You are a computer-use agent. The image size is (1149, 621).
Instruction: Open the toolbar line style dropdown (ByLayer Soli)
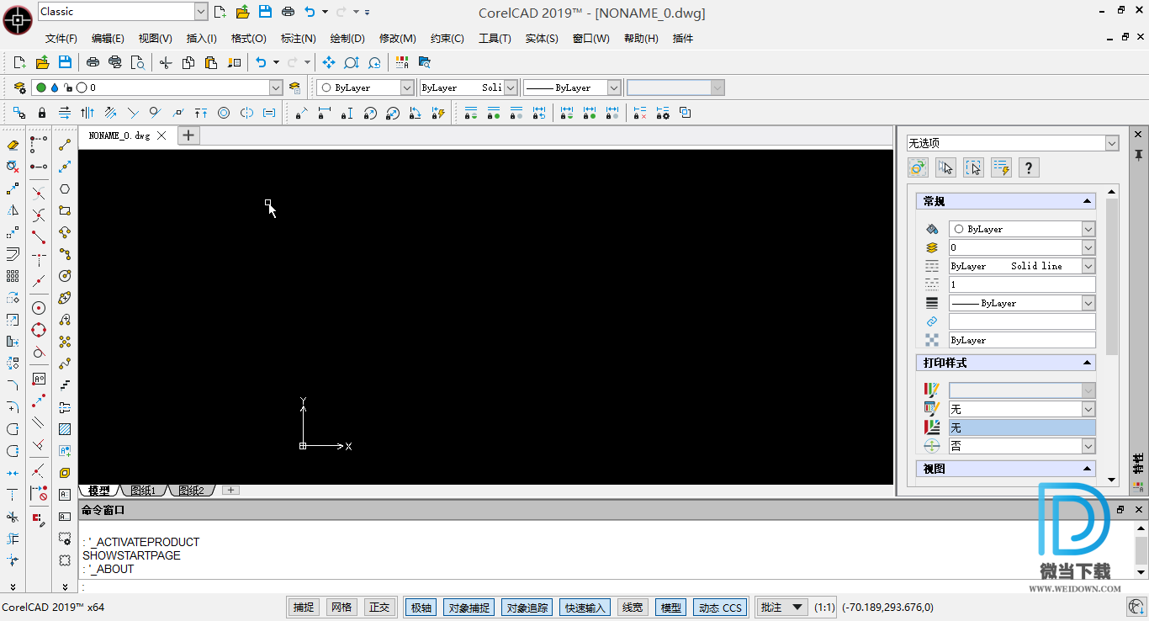pos(511,88)
